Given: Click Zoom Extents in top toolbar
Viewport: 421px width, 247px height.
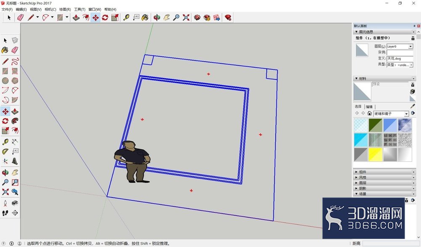Looking at the screenshot, I should tap(186, 17).
